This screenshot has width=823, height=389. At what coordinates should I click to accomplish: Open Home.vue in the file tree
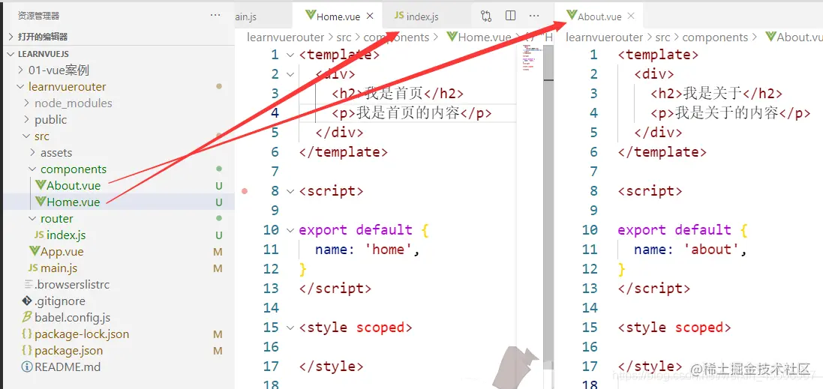click(x=118, y=202)
